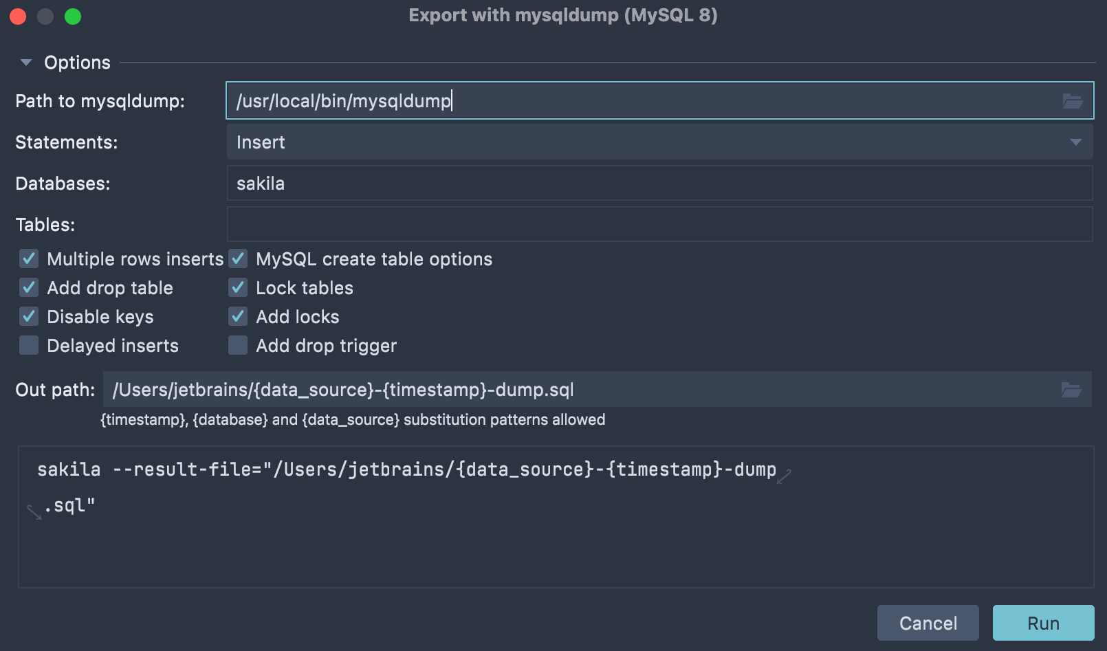Viewport: 1107px width, 651px height.
Task: Enable Add drop trigger option
Action: coord(238,346)
